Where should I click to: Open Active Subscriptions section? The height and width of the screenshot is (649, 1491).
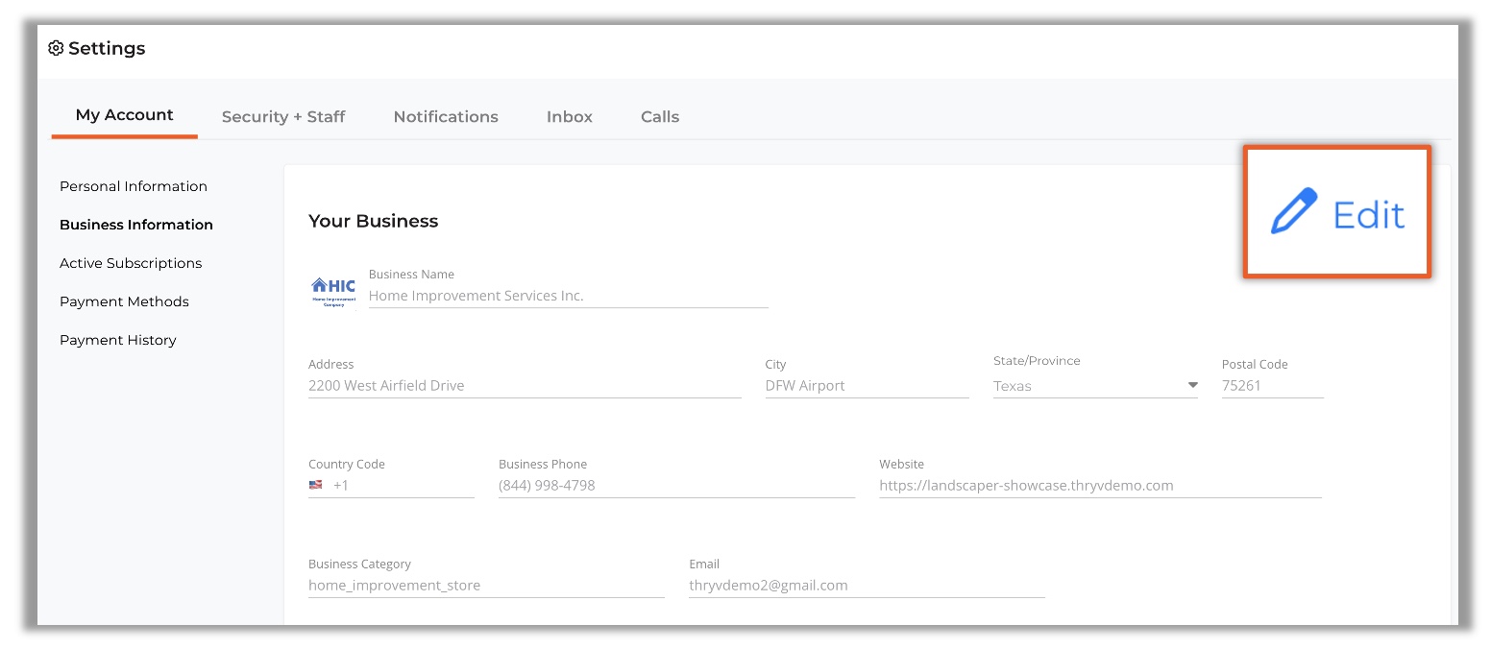pos(131,263)
